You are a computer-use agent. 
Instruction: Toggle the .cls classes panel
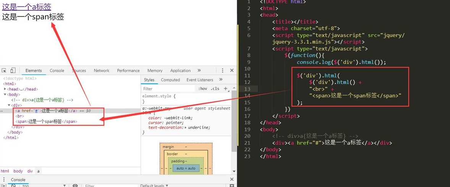(x=215, y=89)
